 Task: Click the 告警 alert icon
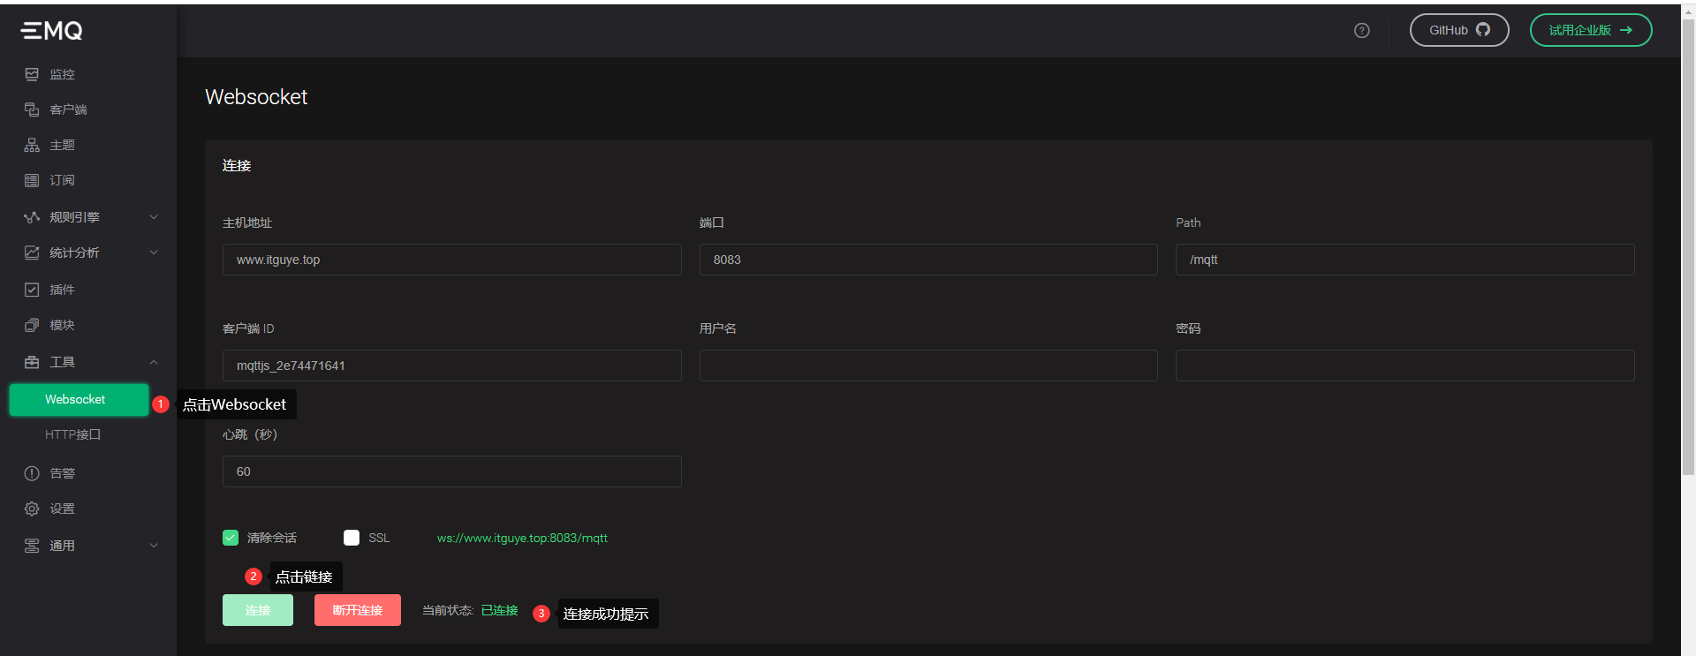click(x=32, y=473)
